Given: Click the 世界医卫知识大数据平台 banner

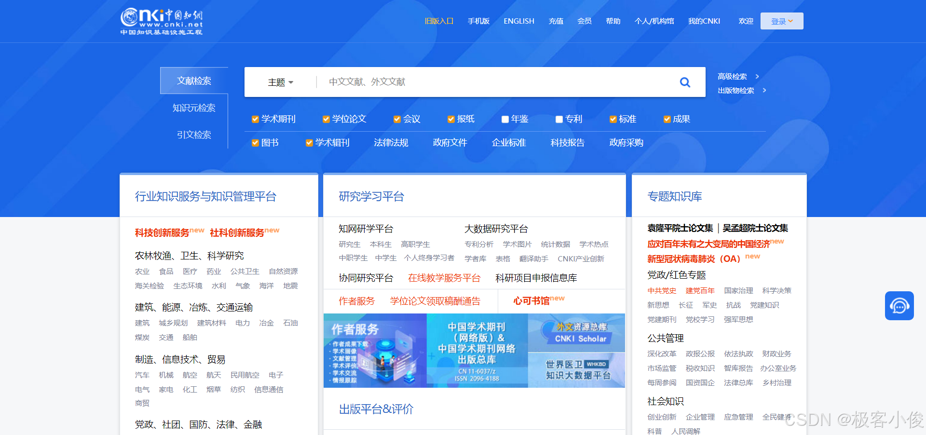Looking at the screenshot, I should point(576,370).
